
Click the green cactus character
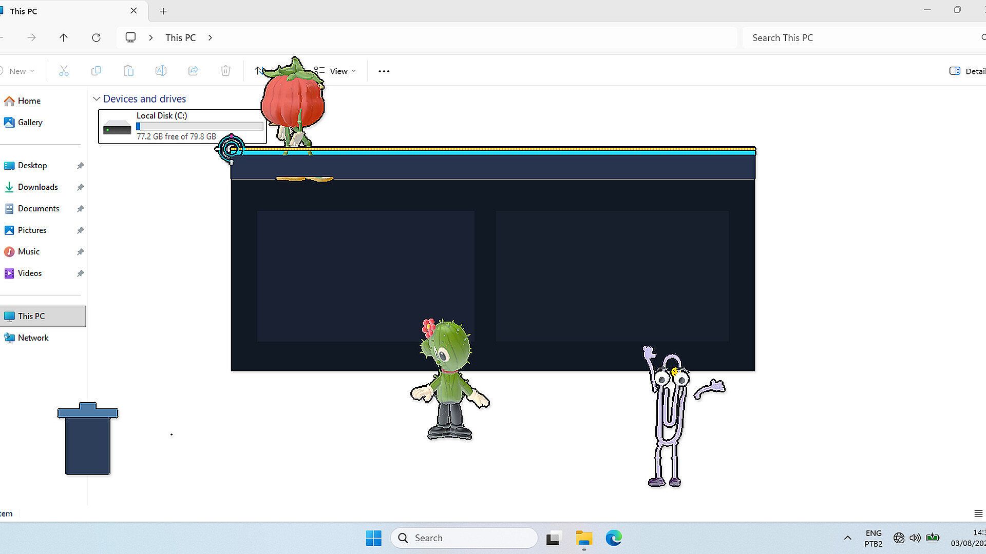click(x=450, y=380)
